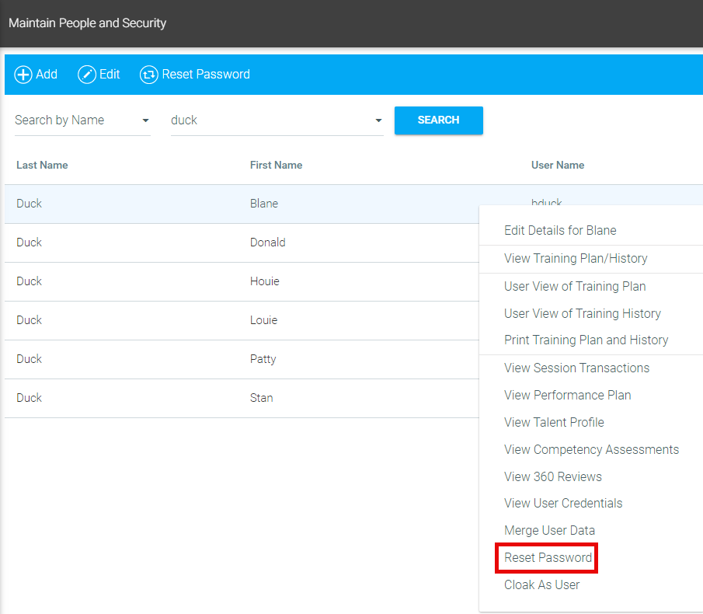Open View Training Plan/History menu entry
Viewport: 703px width, 614px height.
576,259
